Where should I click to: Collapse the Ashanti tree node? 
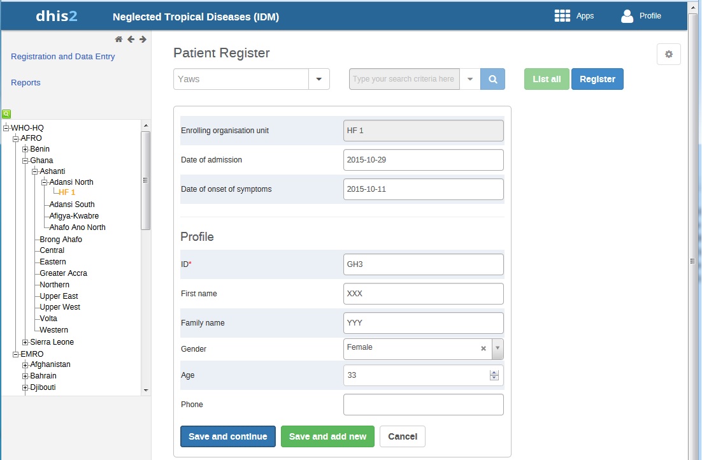click(35, 171)
